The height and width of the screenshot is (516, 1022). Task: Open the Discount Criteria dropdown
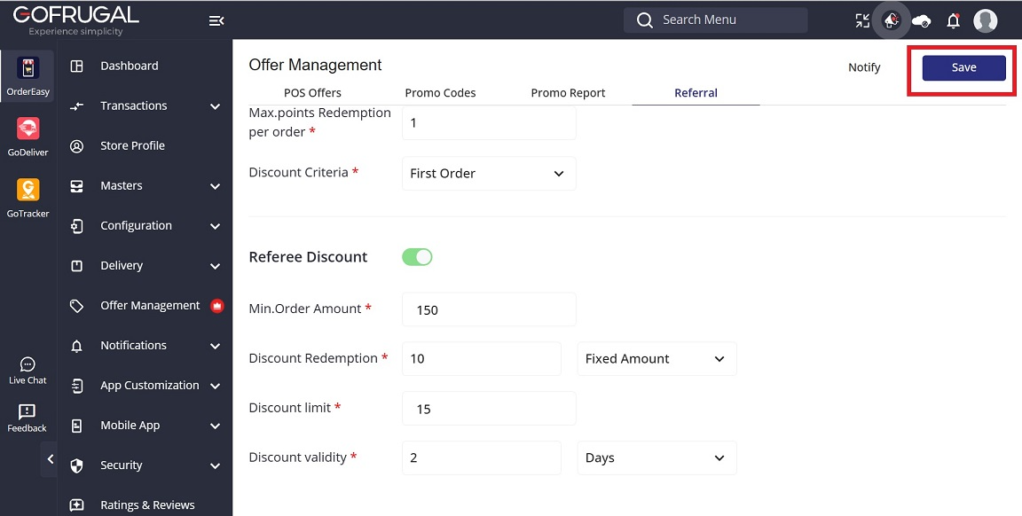pyautogui.click(x=489, y=174)
